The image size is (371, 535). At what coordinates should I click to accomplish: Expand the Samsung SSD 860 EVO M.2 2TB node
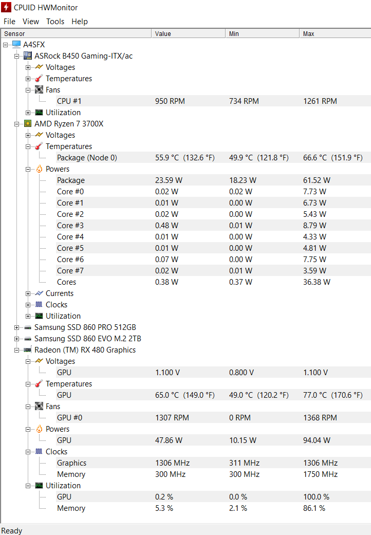click(x=16, y=339)
